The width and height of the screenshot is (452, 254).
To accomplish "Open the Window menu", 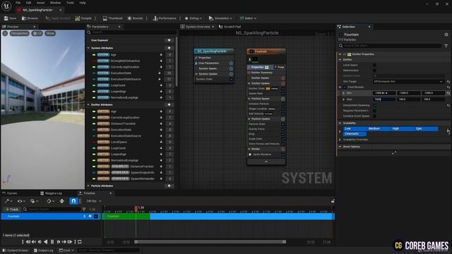I will [55, 3].
